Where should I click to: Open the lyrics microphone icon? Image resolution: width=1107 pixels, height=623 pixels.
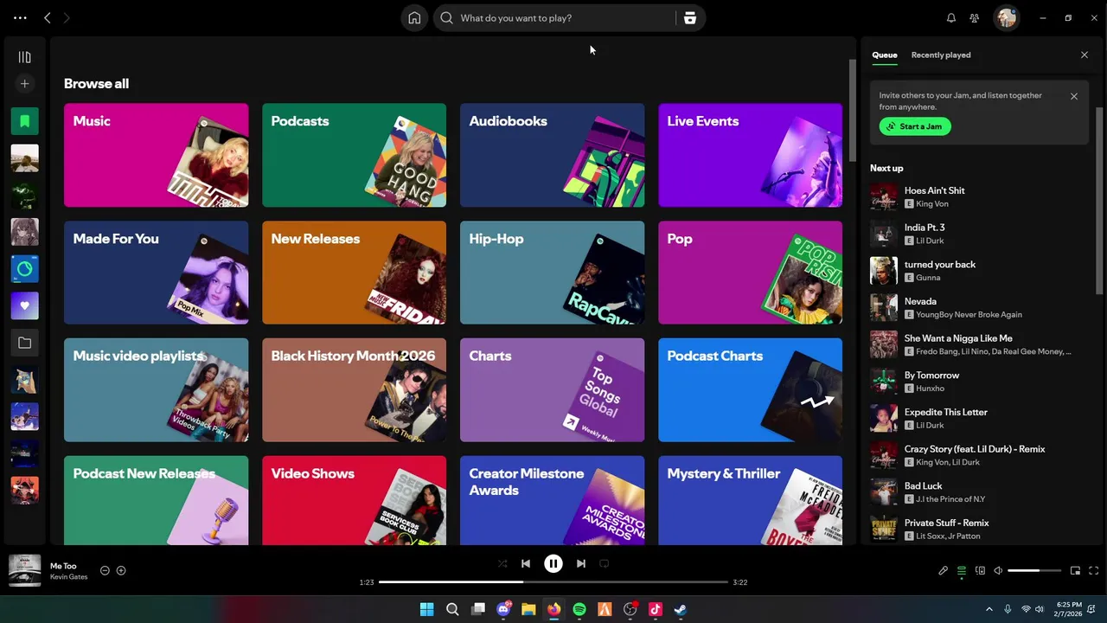(x=944, y=571)
